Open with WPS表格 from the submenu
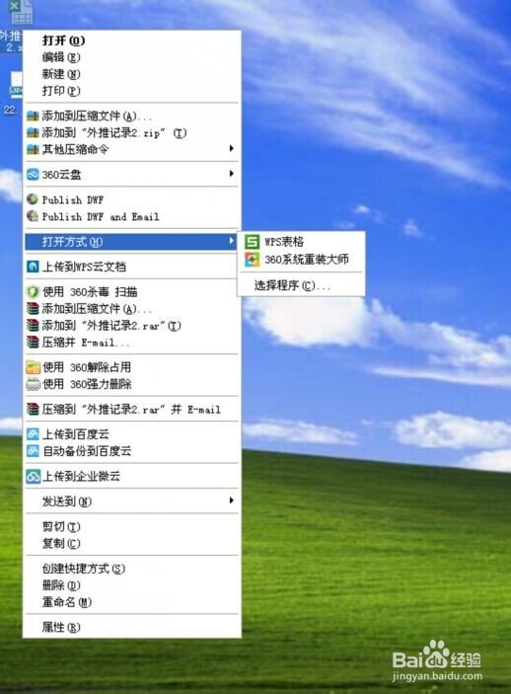 tap(301, 242)
